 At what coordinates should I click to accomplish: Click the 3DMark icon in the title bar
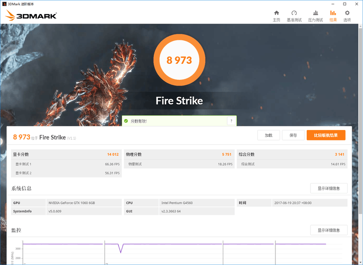[5, 4]
